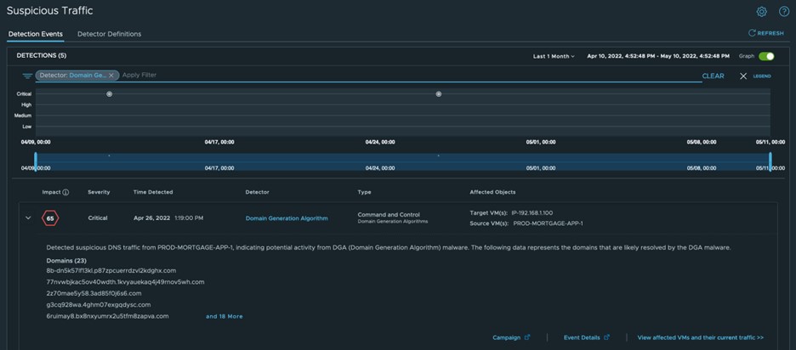The height and width of the screenshot is (350, 796).
Task: Open the settings gear icon
Action: pyautogui.click(x=762, y=11)
